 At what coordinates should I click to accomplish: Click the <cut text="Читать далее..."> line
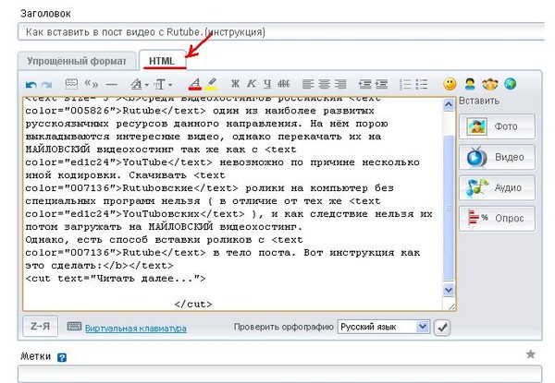coord(116,278)
